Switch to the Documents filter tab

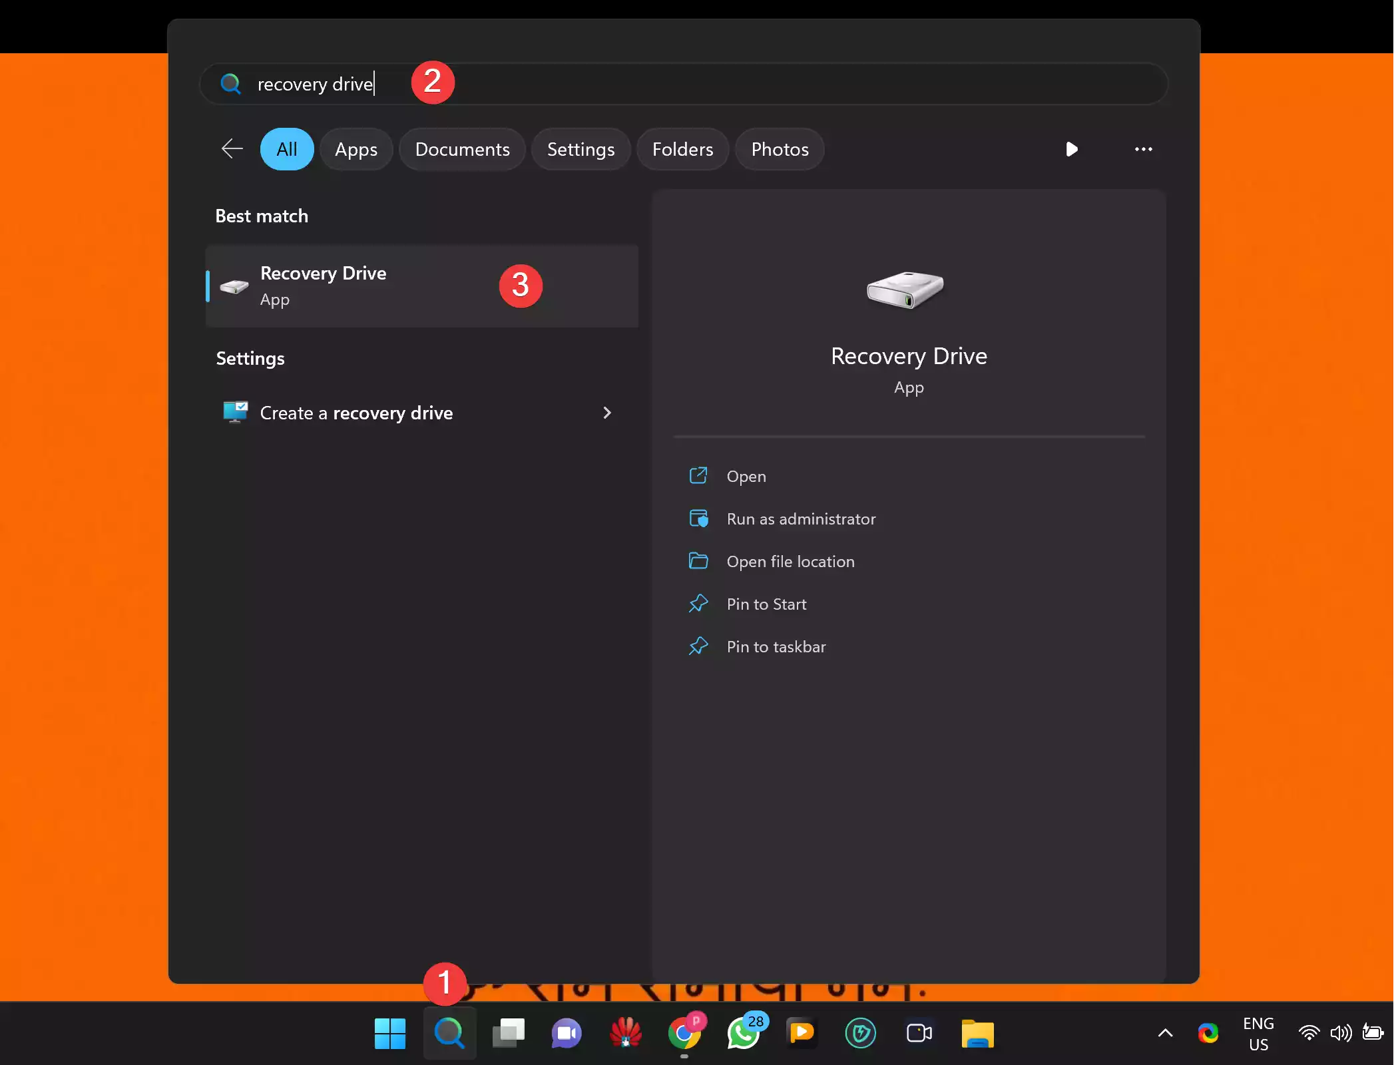pos(462,149)
